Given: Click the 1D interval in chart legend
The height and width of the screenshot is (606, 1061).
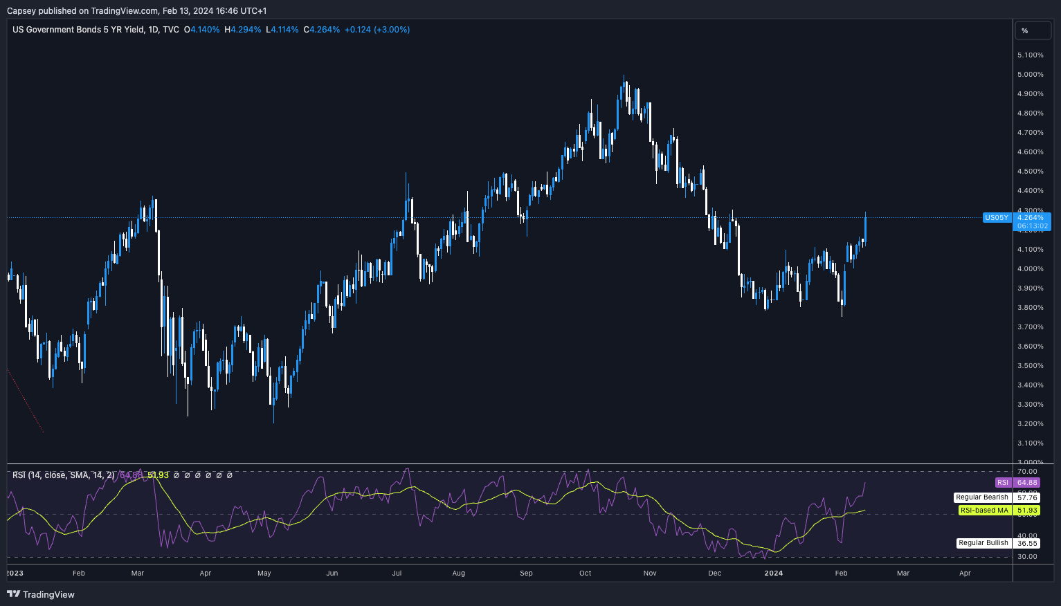Looking at the screenshot, I should tap(153, 30).
